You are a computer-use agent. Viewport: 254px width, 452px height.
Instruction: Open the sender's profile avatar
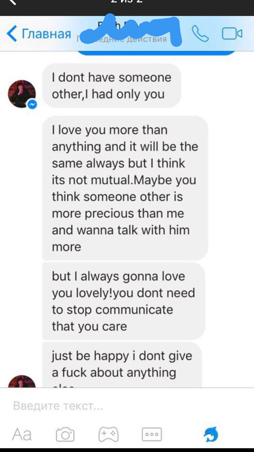[22, 94]
